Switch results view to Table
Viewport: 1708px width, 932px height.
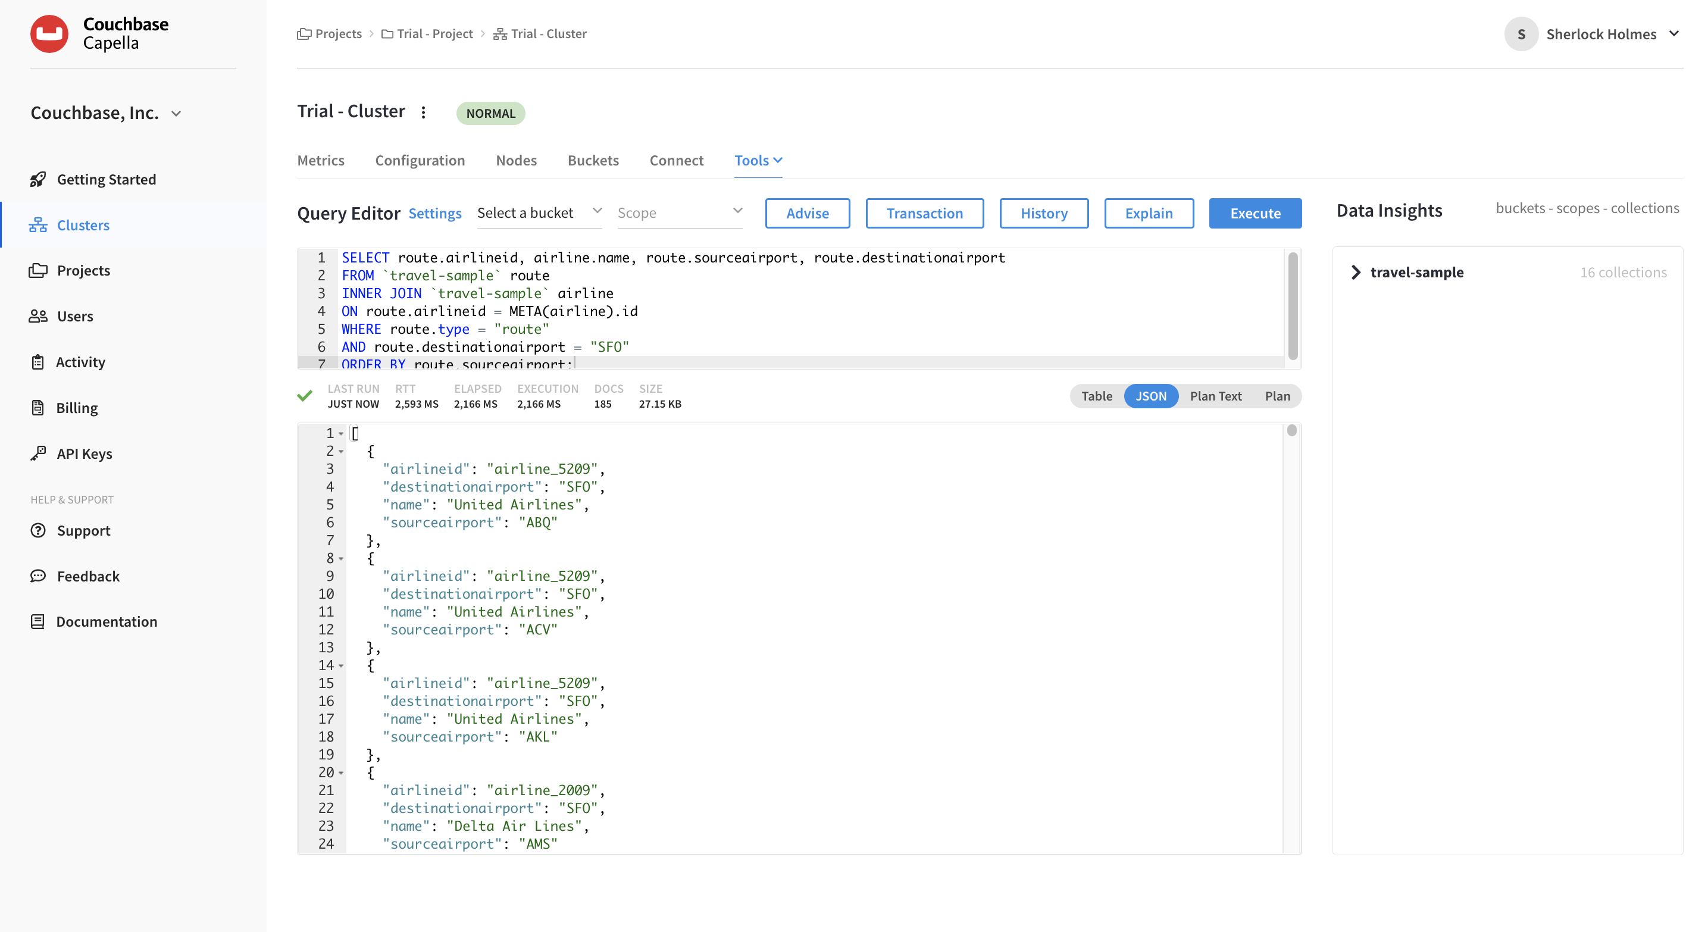(1097, 396)
